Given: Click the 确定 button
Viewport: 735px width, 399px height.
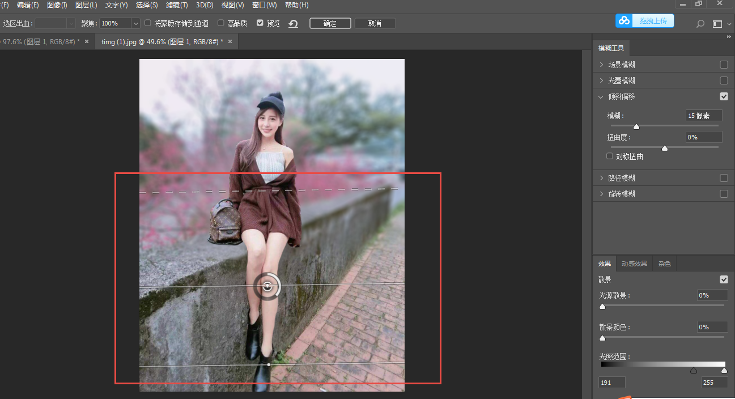Looking at the screenshot, I should (330, 23).
